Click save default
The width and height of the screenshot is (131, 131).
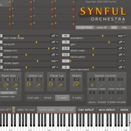click(107, 110)
